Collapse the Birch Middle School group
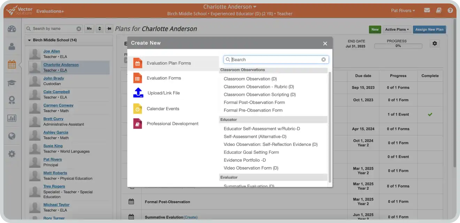Image resolution: width=460 pixels, height=223 pixels. tap(29, 40)
